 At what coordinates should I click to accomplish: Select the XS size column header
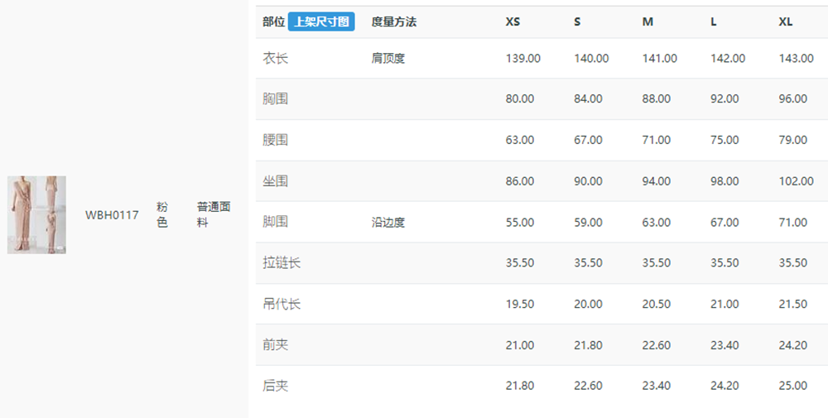point(513,22)
